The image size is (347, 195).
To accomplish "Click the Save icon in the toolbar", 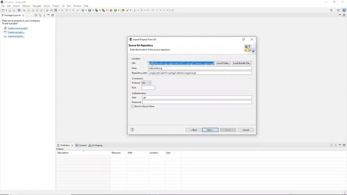I will click(x=10, y=10).
